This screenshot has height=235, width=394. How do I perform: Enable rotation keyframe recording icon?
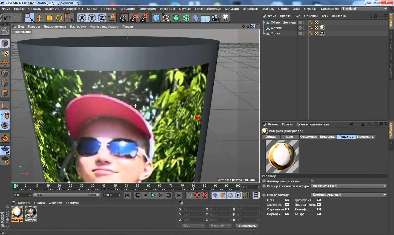tap(230, 195)
